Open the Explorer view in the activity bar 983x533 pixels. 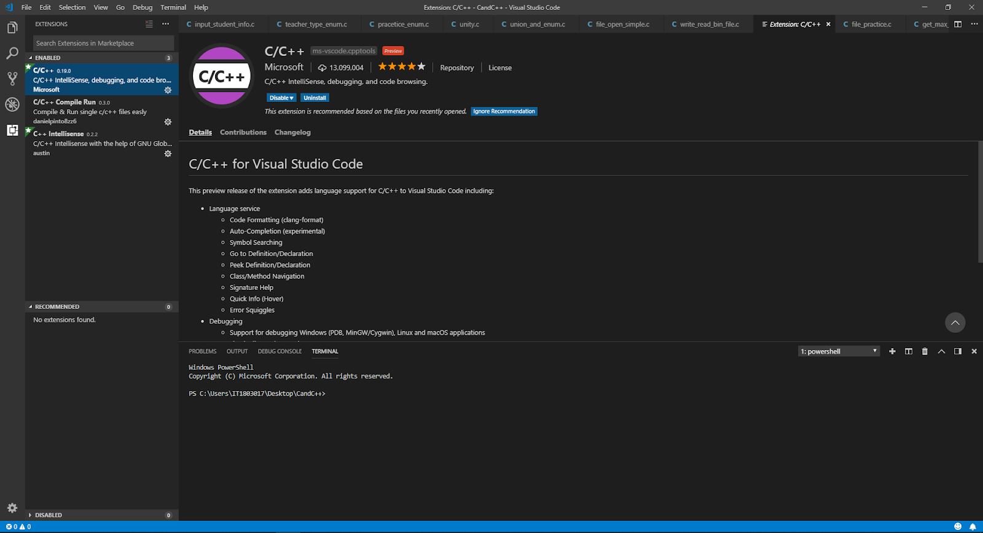(12, 28)
